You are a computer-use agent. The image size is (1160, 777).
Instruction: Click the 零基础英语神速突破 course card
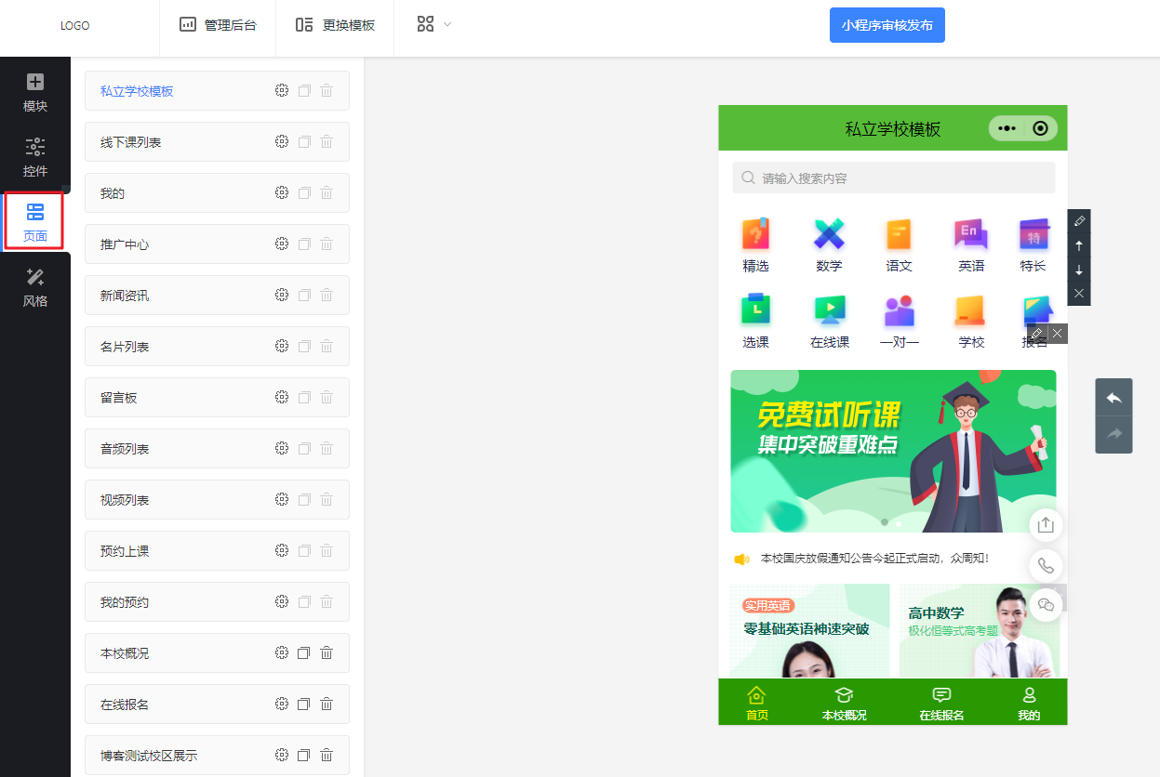pyautogui.click(x=809, y=631)
